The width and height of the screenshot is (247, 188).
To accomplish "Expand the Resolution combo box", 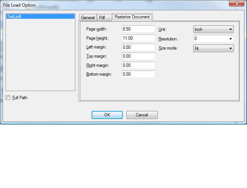I will 230,39.
